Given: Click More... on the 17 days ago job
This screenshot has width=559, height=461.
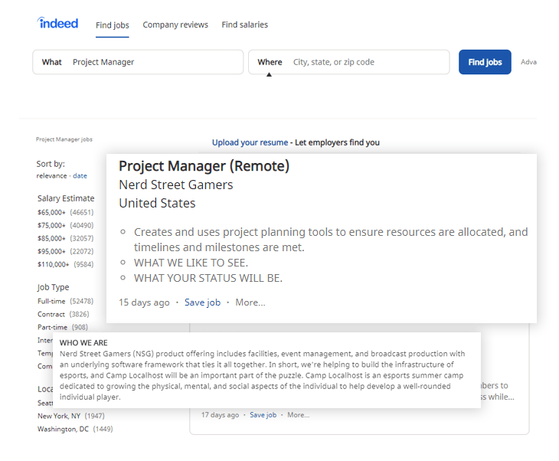Looking at the screenshot, I should coord(299,414).
